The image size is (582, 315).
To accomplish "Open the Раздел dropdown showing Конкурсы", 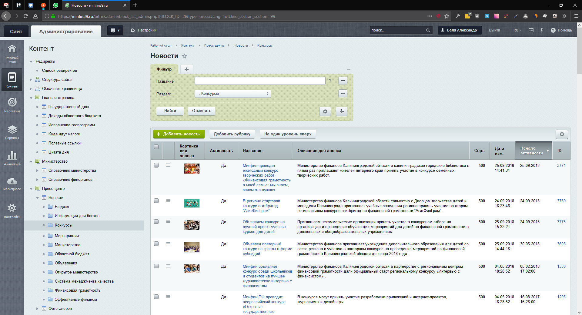I will [x=232, y=94].
